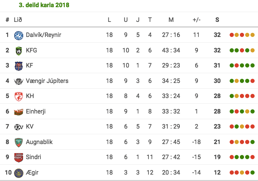Click the last form dot in Ægir's row
This screenshot has width=258, height=181.
(x=252, y=173)
